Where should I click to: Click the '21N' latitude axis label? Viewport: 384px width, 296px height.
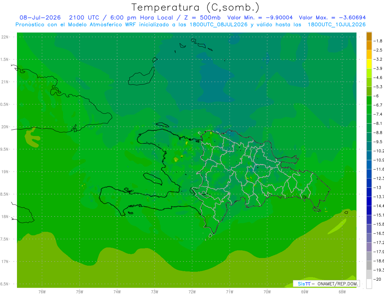4,82
